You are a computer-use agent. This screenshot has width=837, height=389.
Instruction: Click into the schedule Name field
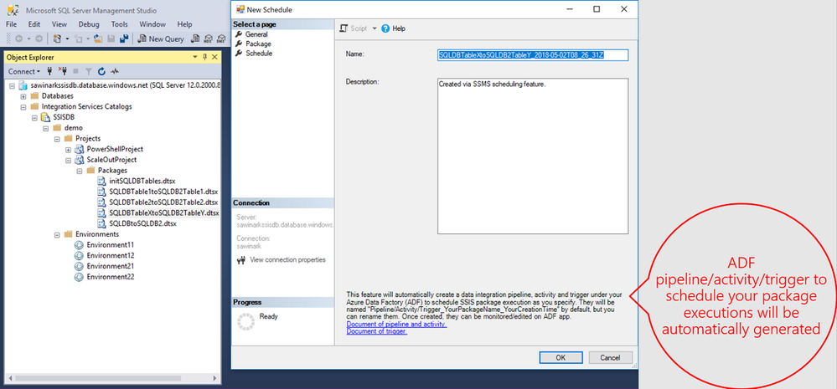click(533, 55)
